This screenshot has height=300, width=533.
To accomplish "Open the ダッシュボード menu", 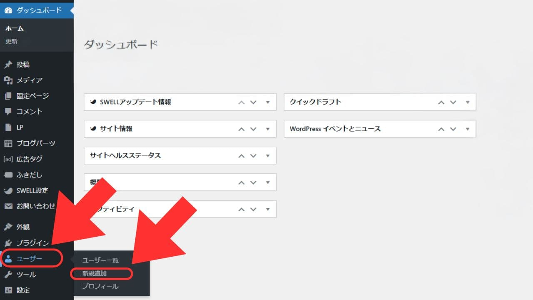I will pos(37,10).
